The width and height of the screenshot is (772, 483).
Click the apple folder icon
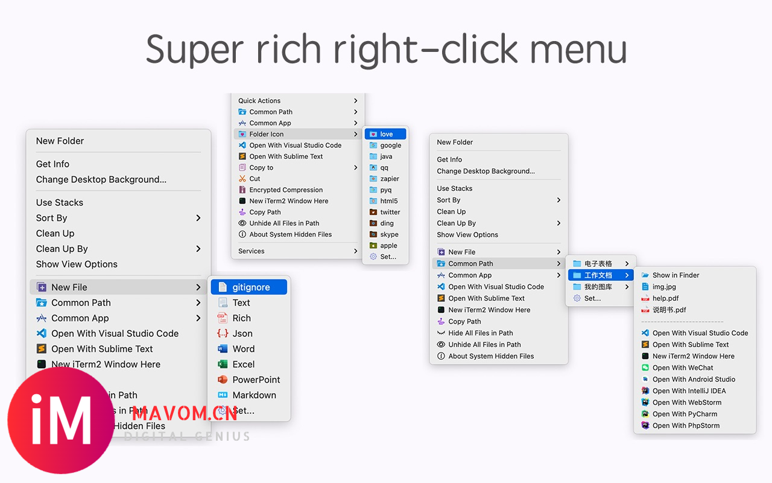click(x=373, y=246)
